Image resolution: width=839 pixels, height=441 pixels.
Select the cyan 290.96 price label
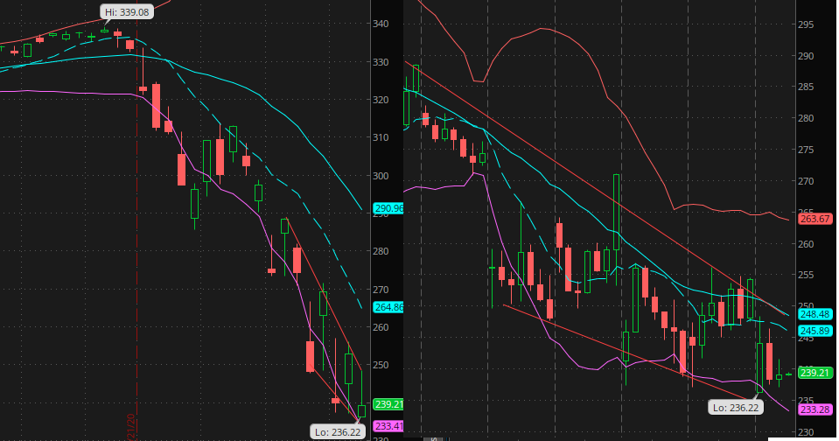pyautogui.click(x=388, y=208)
